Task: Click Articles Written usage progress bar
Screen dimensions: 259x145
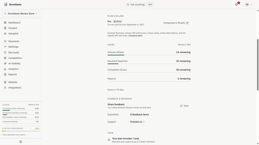Action: tap(149, 55)
